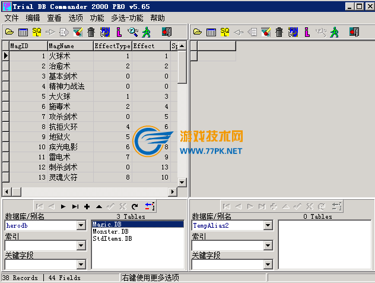Click the trash can delete icon in left toolbar
The width and height of the screenshot is (375, 283).
coord(91,32)
